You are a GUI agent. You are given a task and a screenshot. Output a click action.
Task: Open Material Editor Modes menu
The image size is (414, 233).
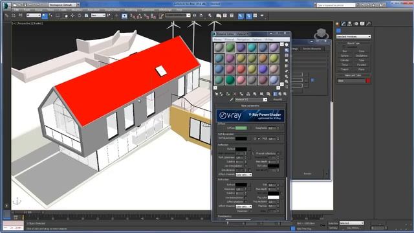[217, 39]
